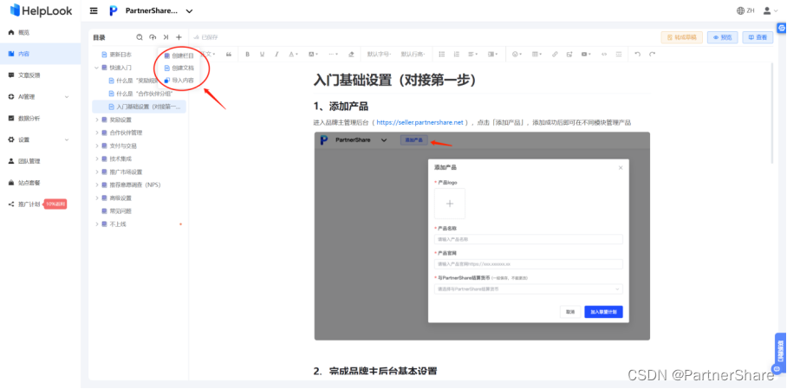Click the search icon in 目录 panel

coord(140,37)
